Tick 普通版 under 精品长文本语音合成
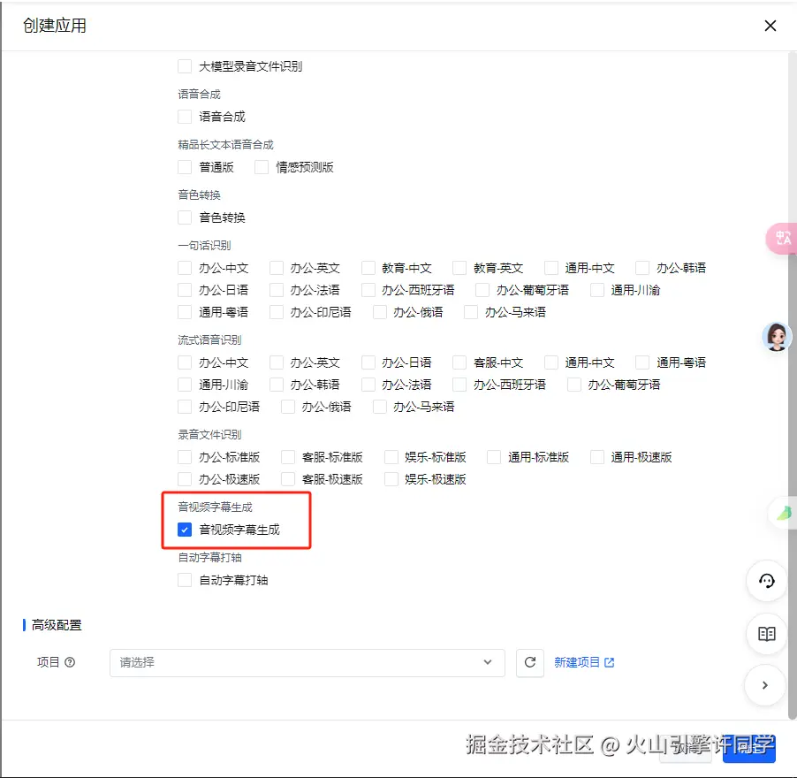Viewport: 797px width, 778px height. (185, 167)
